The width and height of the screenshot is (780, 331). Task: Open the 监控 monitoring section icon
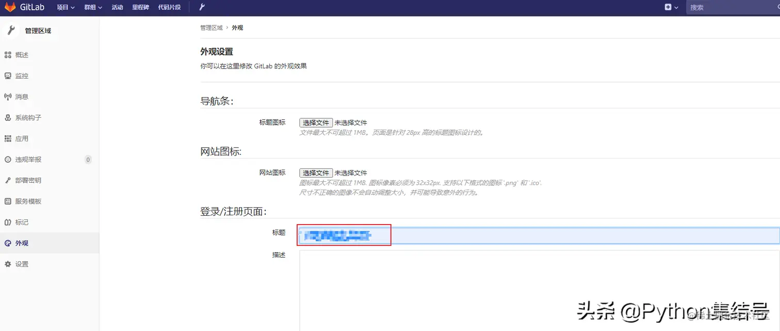[7, 75]
